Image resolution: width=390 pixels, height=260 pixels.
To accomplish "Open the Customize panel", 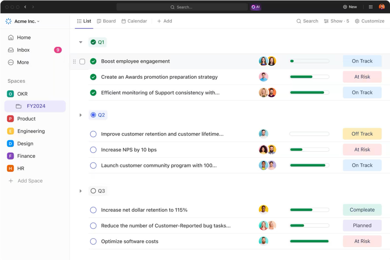I will coord(370,21).
